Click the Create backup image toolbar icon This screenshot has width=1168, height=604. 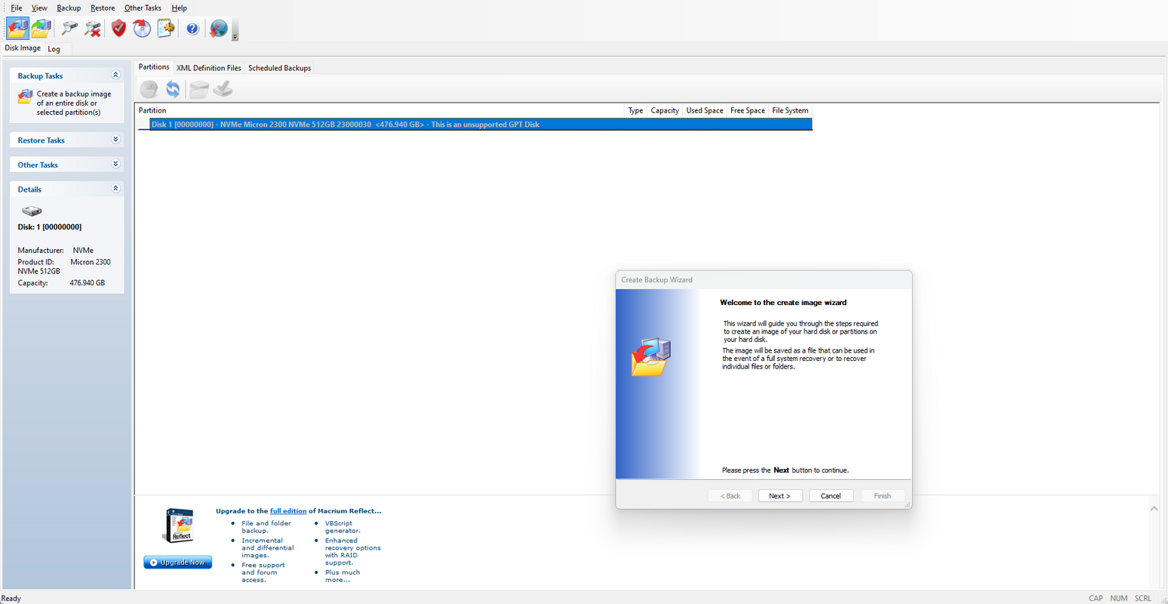tap(17, 29)
